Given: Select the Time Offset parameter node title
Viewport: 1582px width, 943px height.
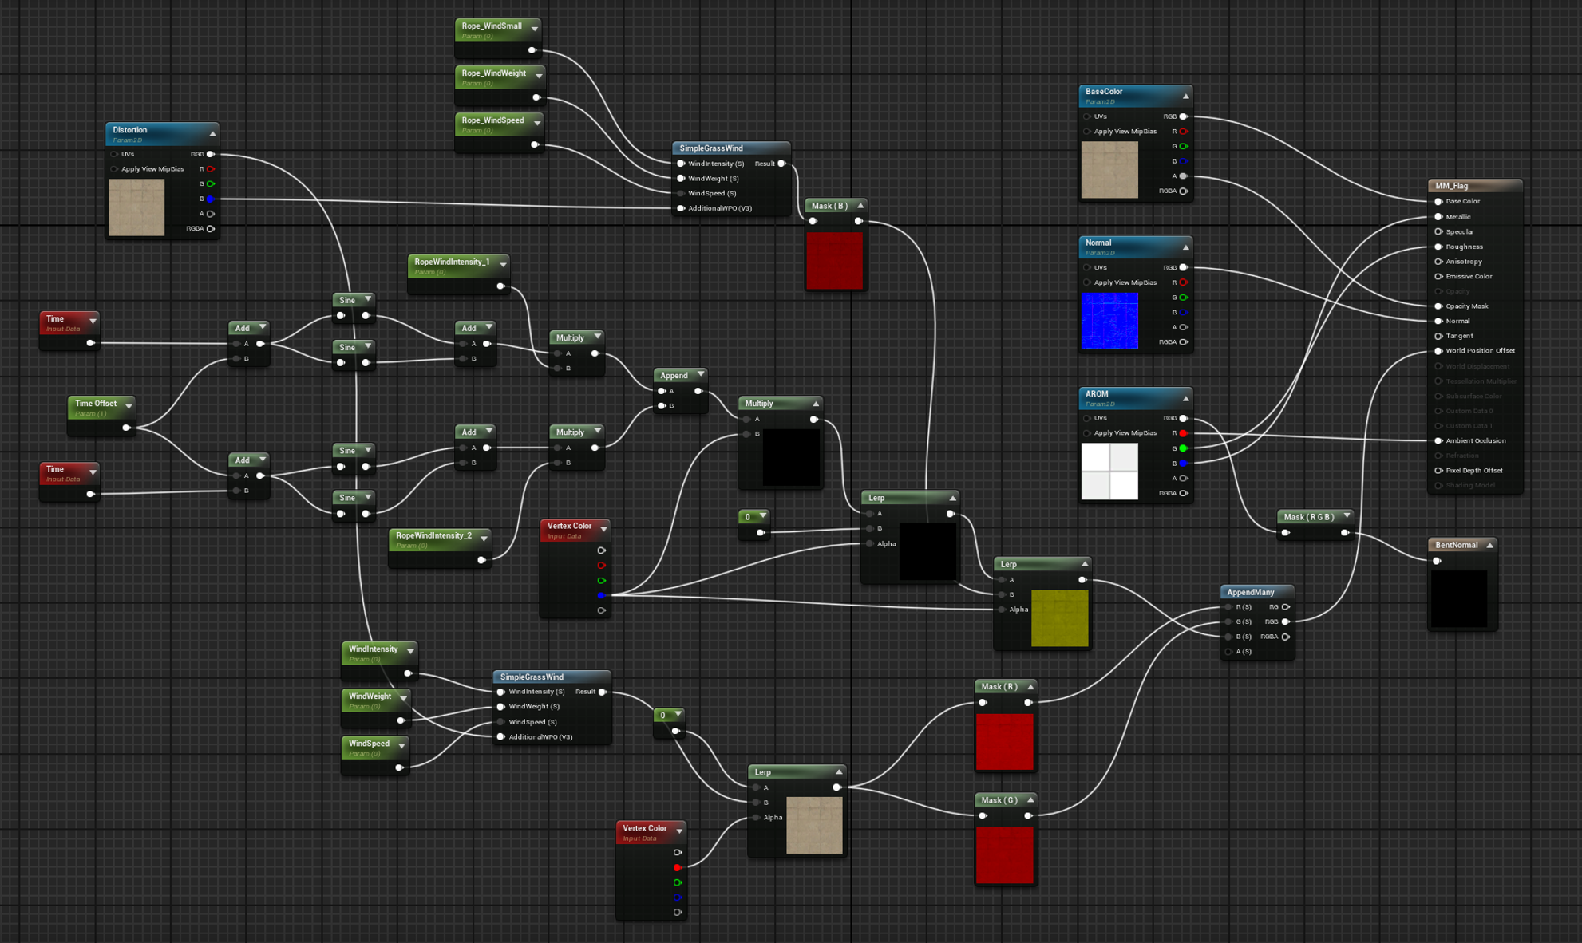Looking at the screenshot, I should [96, 404].
